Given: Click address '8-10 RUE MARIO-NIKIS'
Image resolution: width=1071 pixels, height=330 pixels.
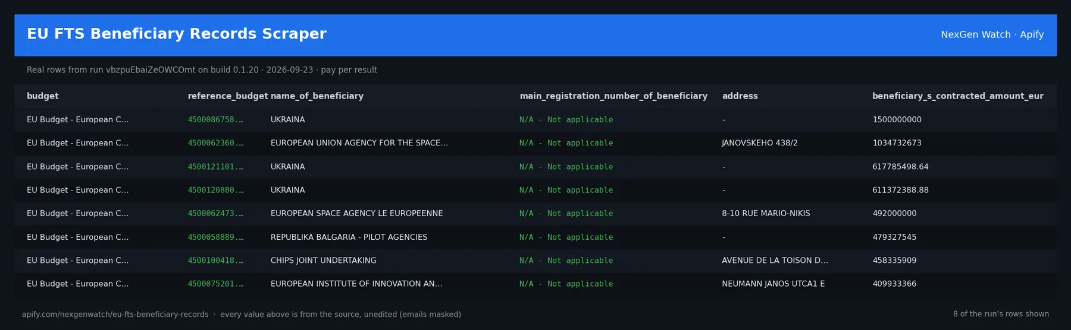Looking at the screenshot, I should click(766, 214).
